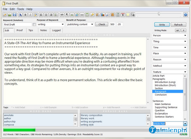Open the Help menu
The height and width of the screenshot is (139, 191).
click(x=29, y=9)
